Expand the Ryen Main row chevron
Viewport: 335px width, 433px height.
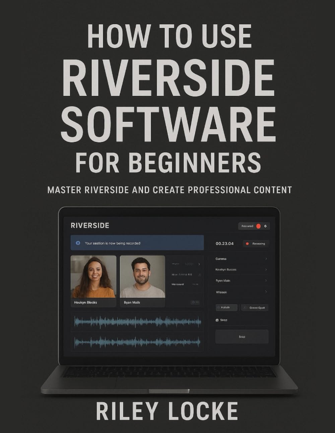[x=266, y=281]
